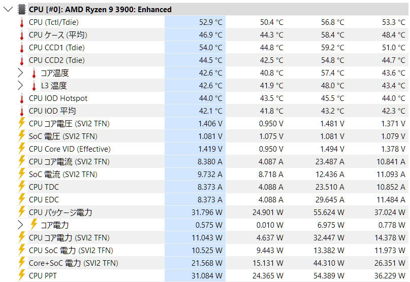Select the CPU (Tctl/Tdie) sensor label
Image resolution: width=410 pixels, height=282 pixels.
54,22
